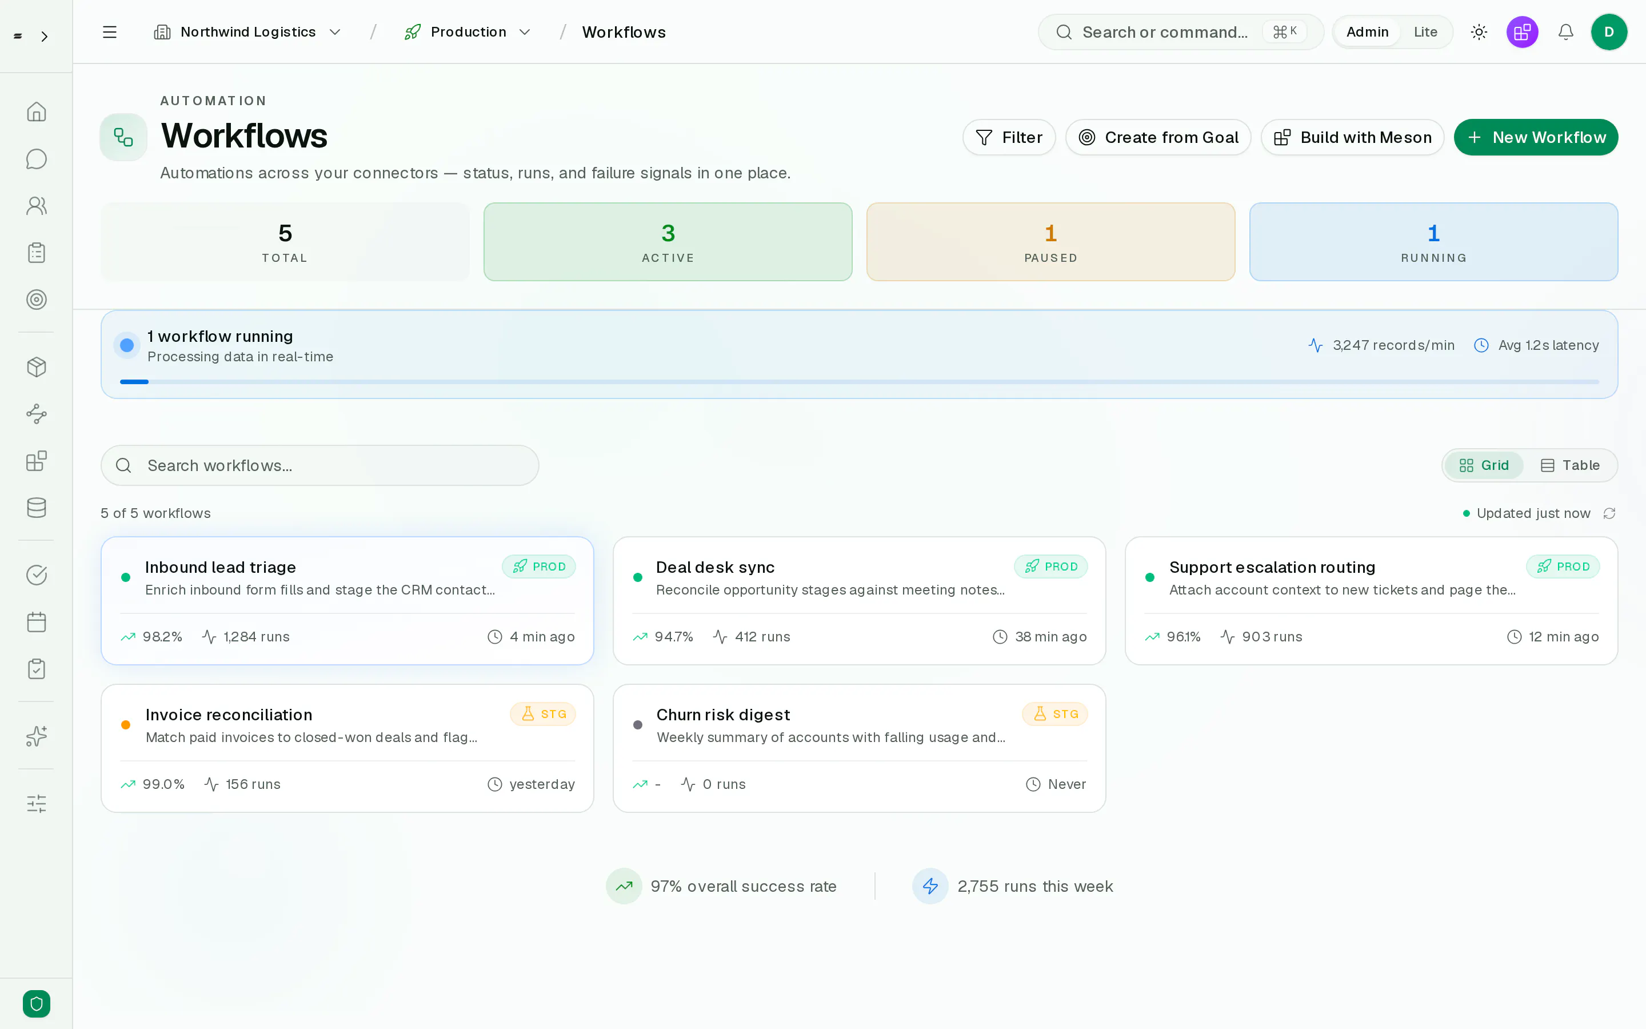Image resolution: width=1646 pixels, height=1029 pixels.
Task: Open the Inbound lead triage workflow card
Action: point(347,601)
